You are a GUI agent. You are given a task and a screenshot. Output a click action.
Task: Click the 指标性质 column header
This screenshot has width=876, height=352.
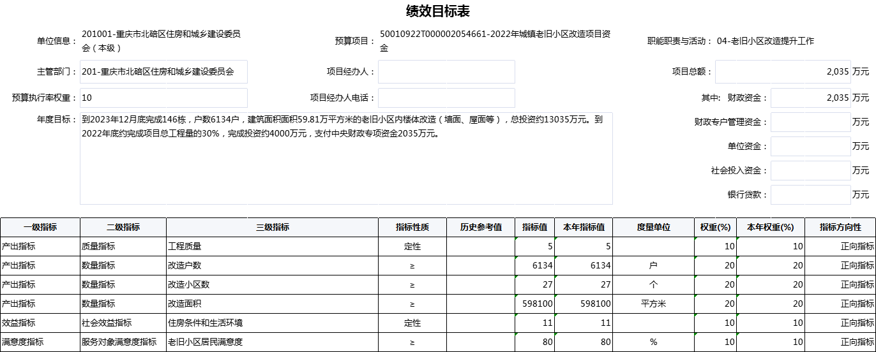[412, 227]
